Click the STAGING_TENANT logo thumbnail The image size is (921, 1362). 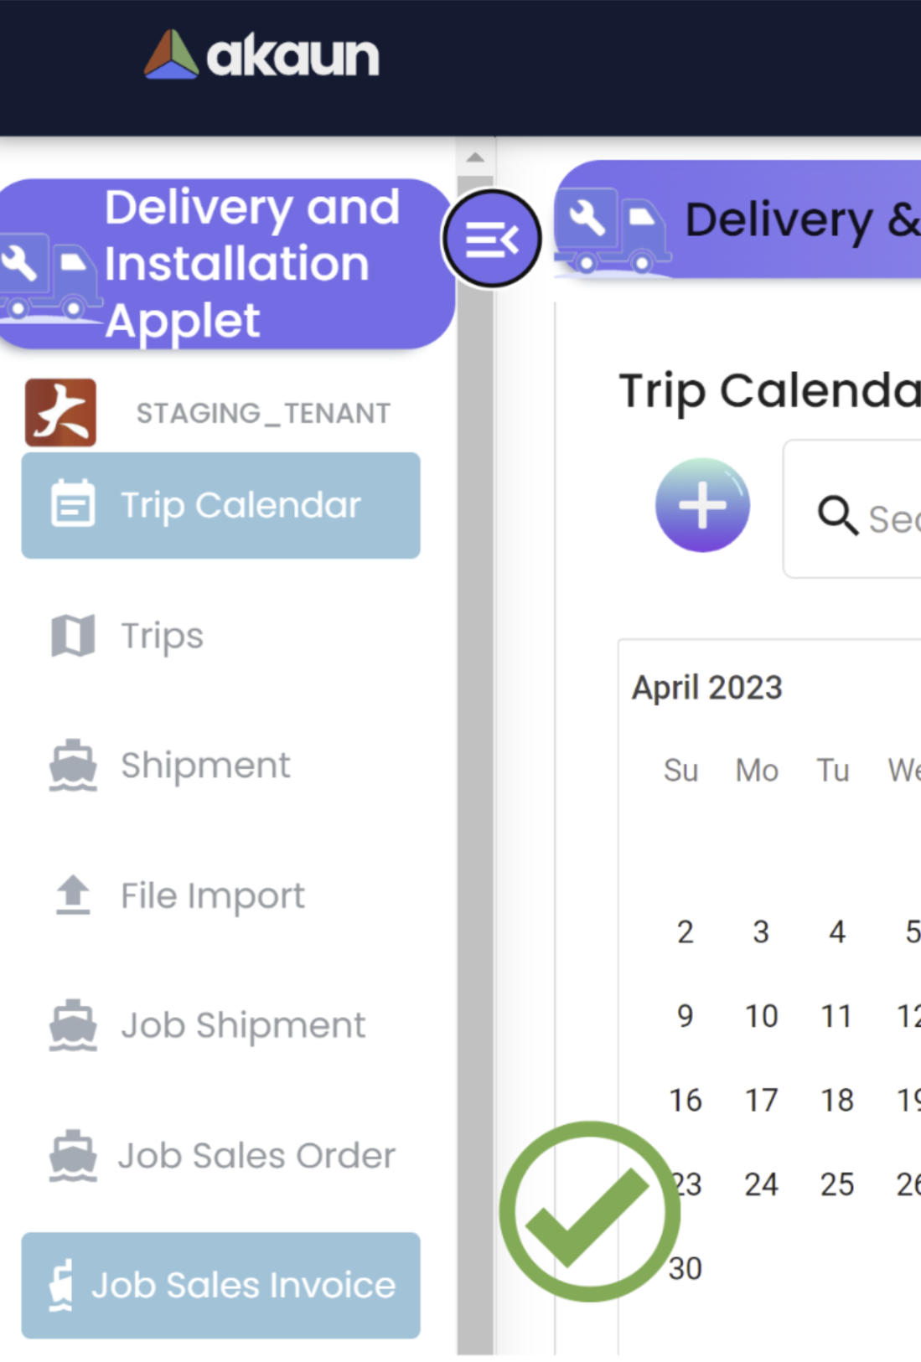(x=60, y=412)
